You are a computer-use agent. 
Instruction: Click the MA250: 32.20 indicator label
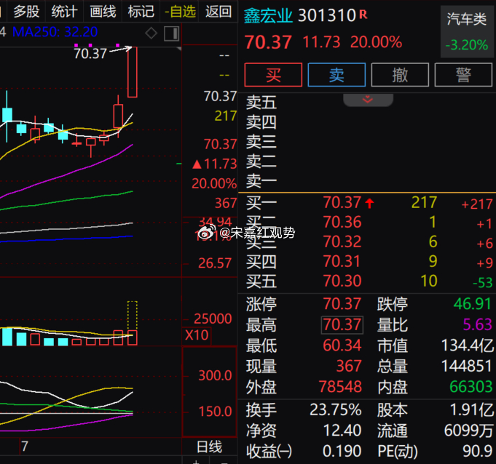[55, 32]
